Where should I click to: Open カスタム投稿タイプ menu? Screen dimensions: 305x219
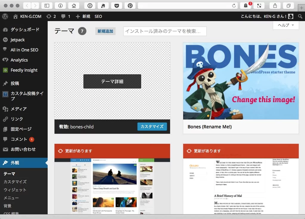coord(24,96)
